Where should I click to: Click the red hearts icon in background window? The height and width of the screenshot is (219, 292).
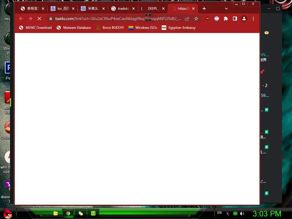(262, 71)
